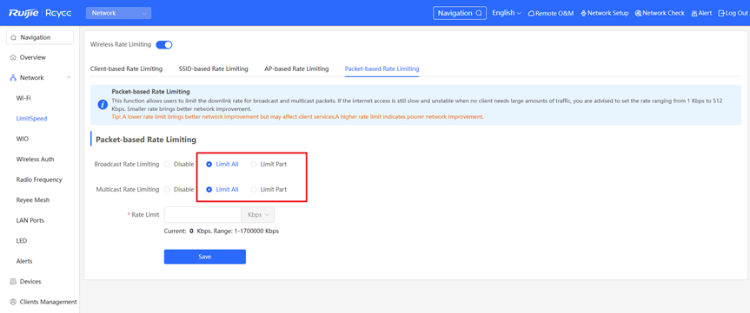Open Clients Management in sidebar
The width and height of the screenshot is (750, 313).
coord(43,302)
